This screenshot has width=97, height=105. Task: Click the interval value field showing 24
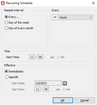(55, 17)
